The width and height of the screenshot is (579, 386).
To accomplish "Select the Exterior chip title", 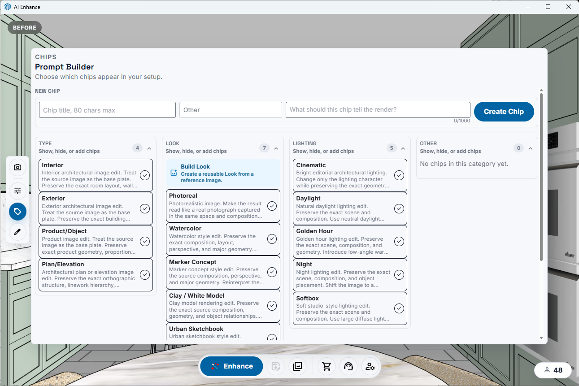I will click(53, 199).
